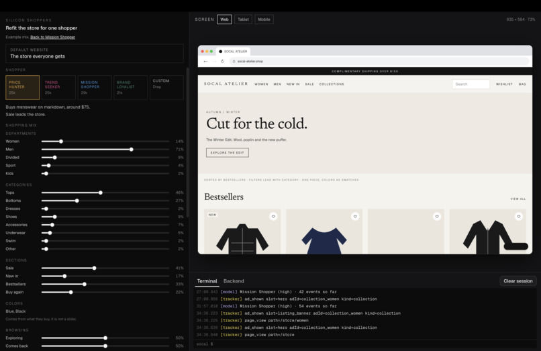The image size is (541, 351).
Task: Click the socal-atelier.shop address bar
Action: click(x=379, y=62)
